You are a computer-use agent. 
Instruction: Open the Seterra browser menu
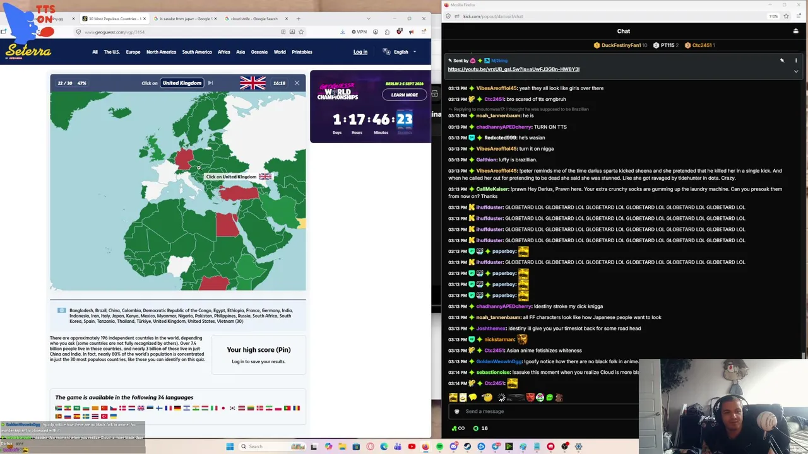click(x=425, y=32)
